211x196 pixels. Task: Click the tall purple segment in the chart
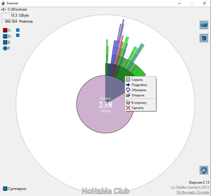(x=121, y=30)
